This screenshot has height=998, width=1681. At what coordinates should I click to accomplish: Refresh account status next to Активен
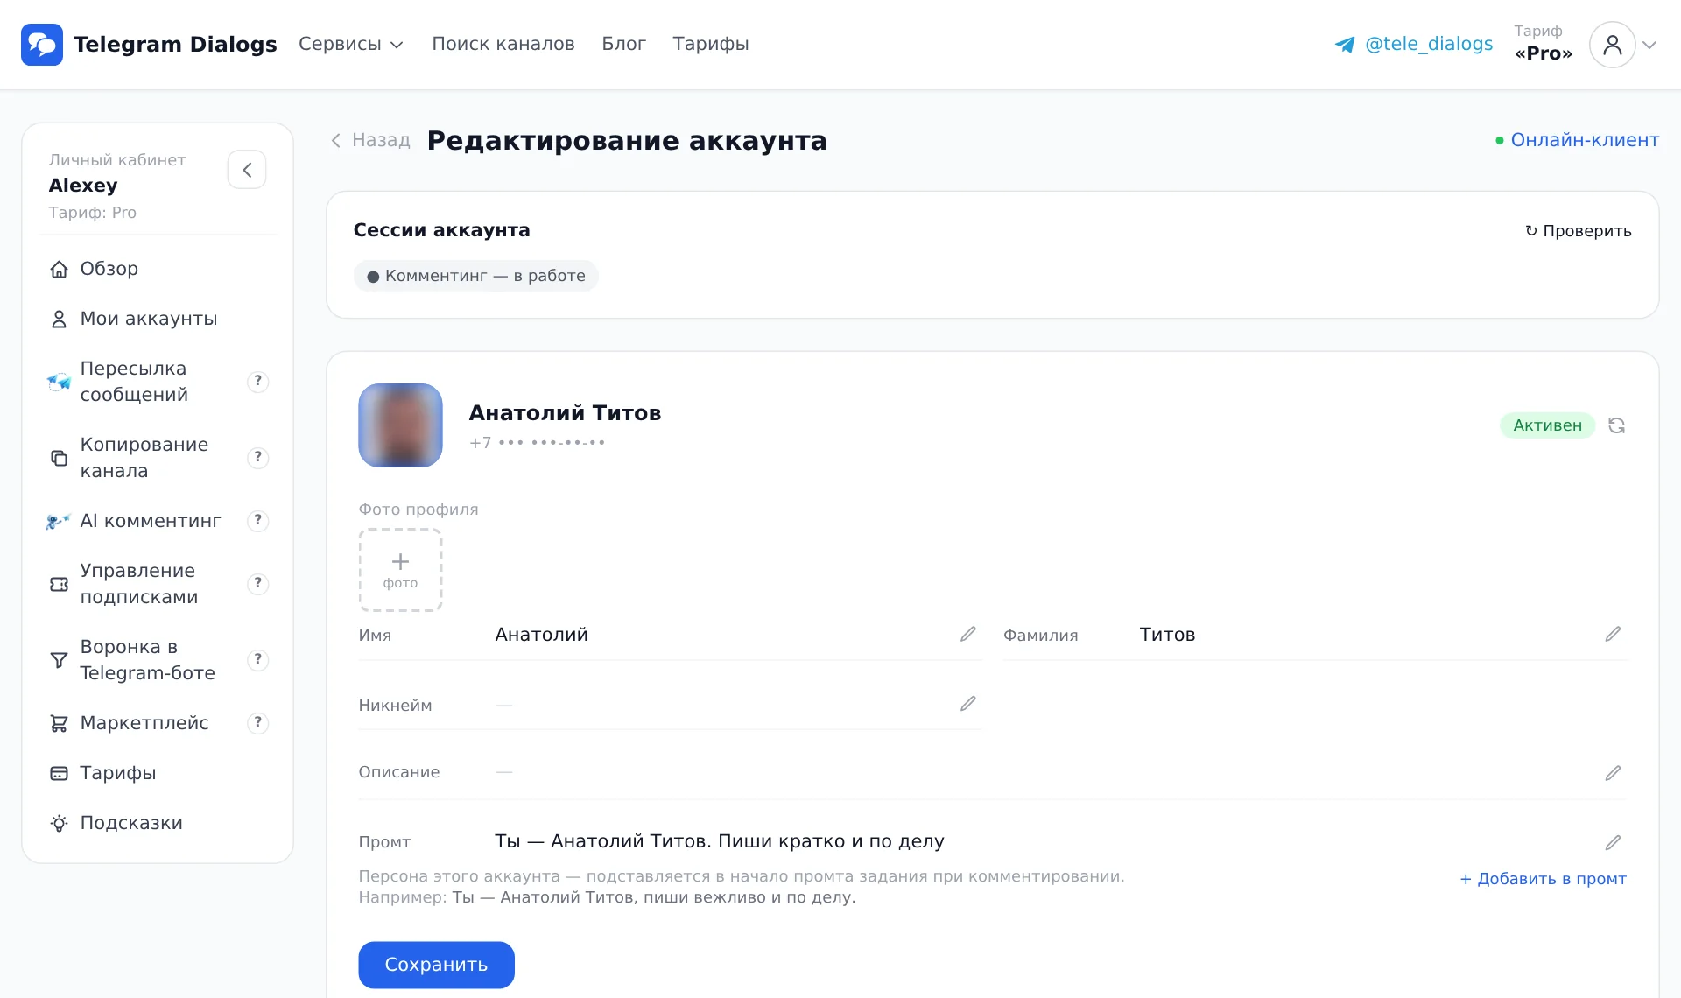pos(1617,425)
